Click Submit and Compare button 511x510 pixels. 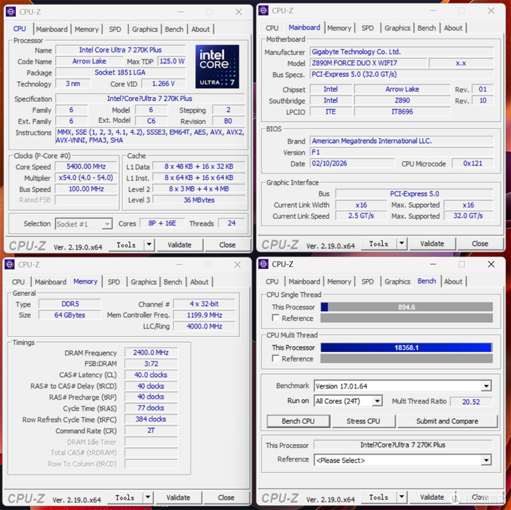(x=447, y=421)
